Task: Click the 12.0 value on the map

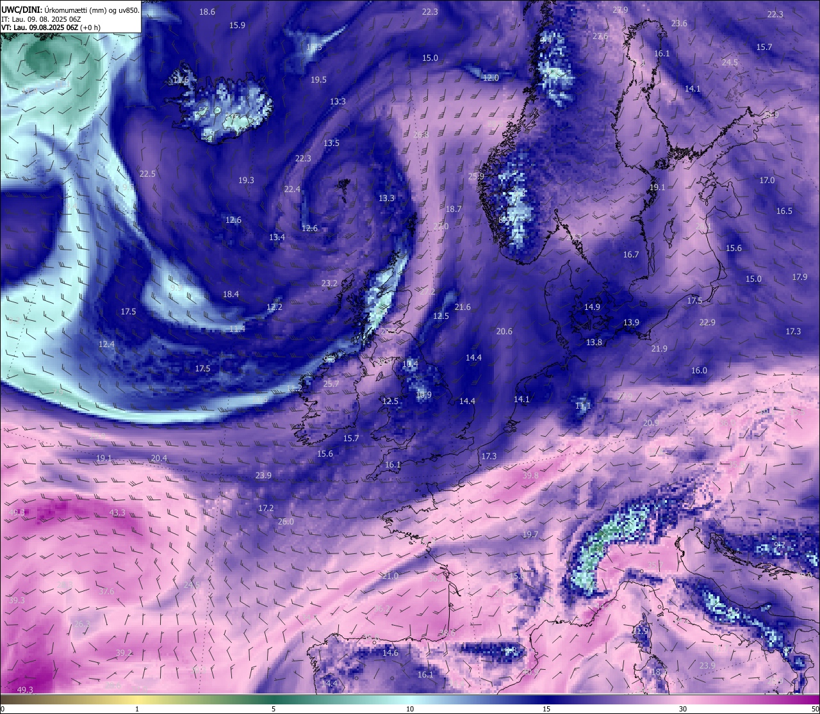Action: (x=491, y=77)
